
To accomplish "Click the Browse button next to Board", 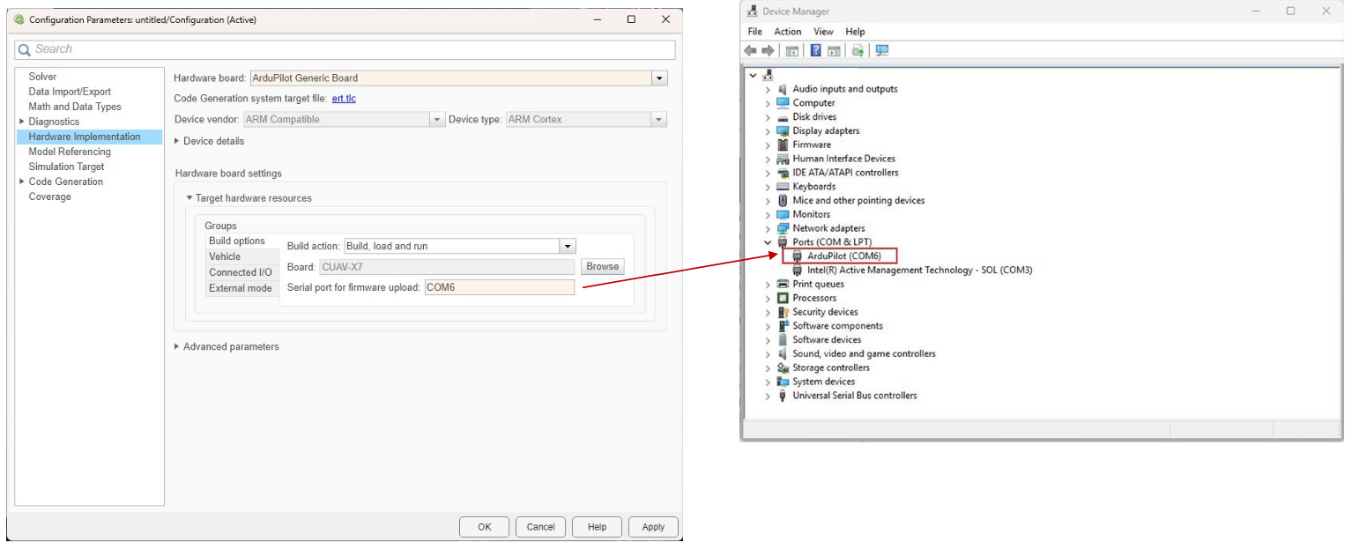I will [x=602, y=266].
